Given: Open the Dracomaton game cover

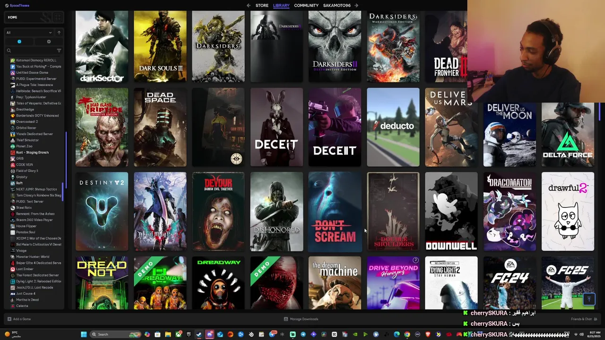Looking at the screenshot, I should coord(510,212).
